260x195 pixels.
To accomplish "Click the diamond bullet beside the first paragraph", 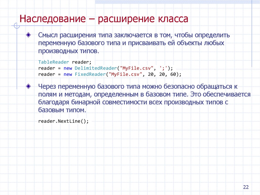I will coord(28,35).
